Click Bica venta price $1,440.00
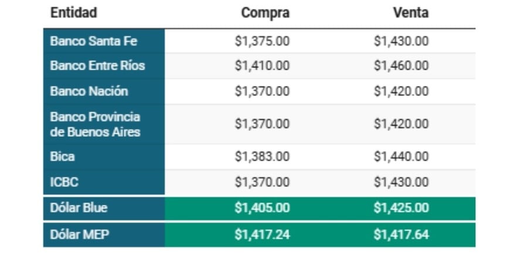 click(x=401, y=157)
